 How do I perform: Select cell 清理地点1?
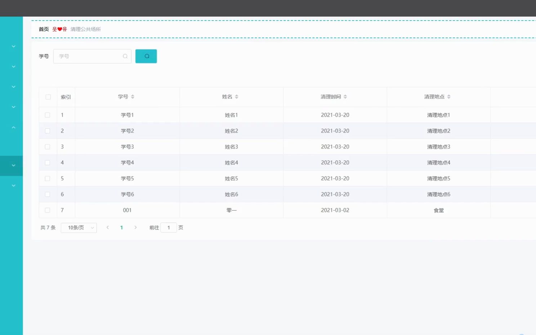pyautogui.click(x=439, y=115)
